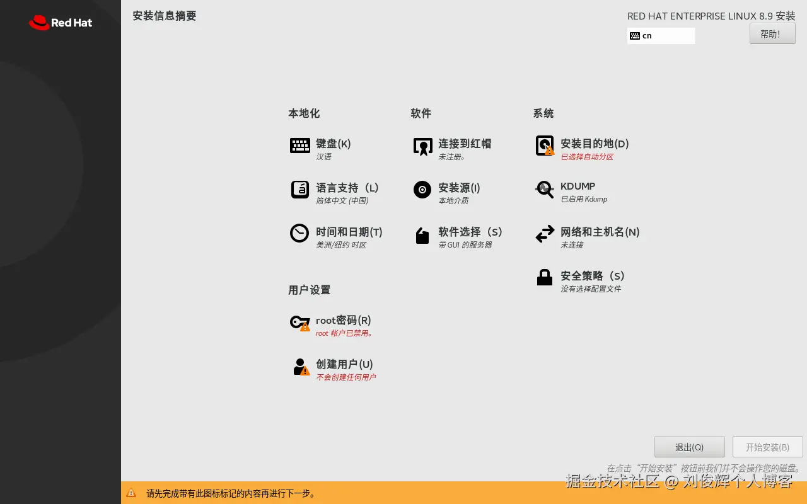Click the 帮助! button
807x504 pixels.
(x=772, y=33)
